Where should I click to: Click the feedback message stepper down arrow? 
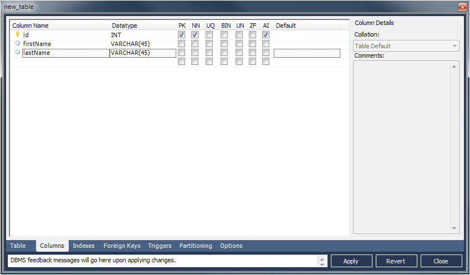(x=322, y=264)
